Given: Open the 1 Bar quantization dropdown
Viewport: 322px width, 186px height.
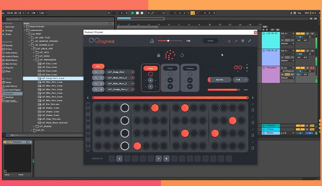Looking at the screenshot, I should [x=43, y=13].
